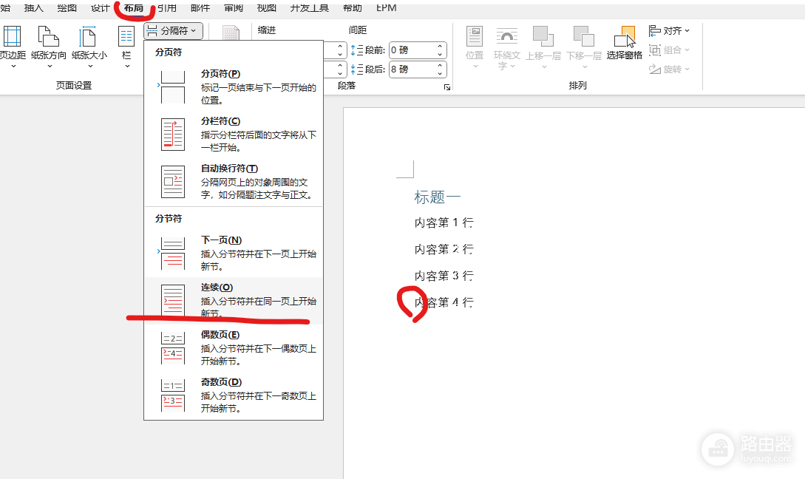Click the line 内容第 3 行
The width and height of the screenshot is (805, 479).
[x=444, y=276]
